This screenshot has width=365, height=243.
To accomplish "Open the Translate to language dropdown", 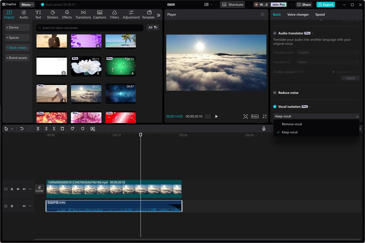I will click(327, 62).
